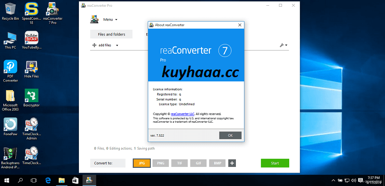Click 'ver. 7.522' text
This screenshot has height=186, width=385.
click(x=157, y=135)
